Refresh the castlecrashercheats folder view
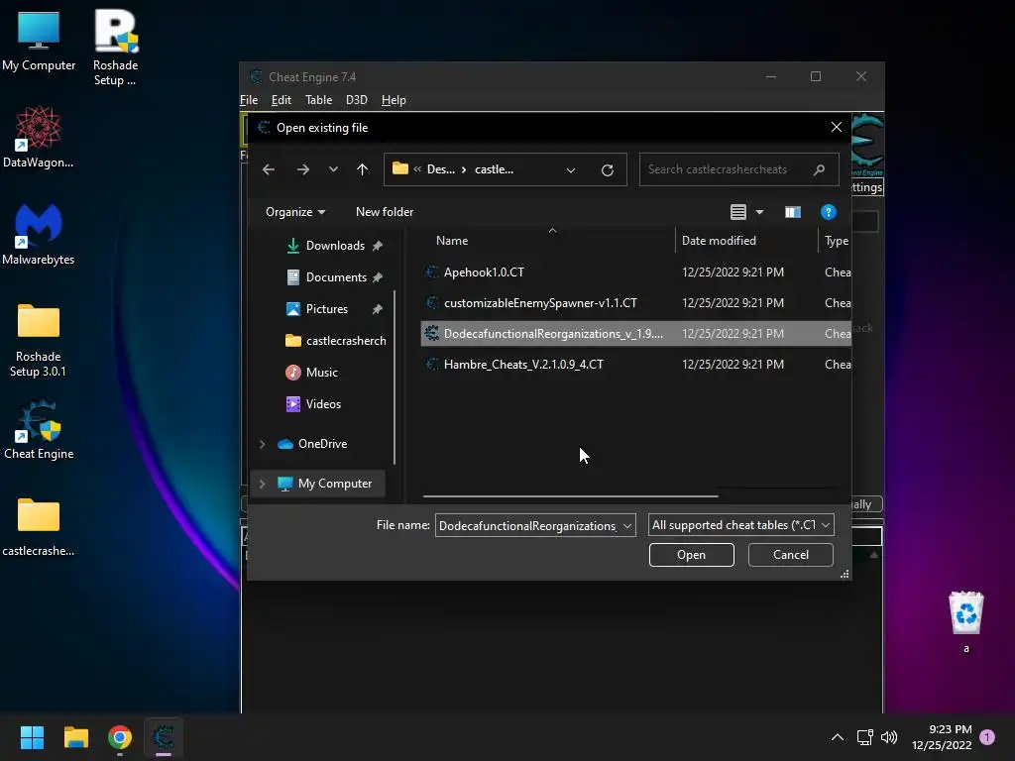 (x=608, y=169)
